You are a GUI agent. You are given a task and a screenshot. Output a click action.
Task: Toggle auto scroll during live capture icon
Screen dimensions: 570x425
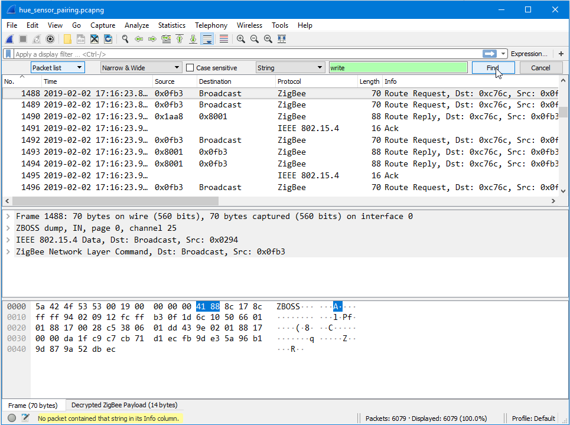[207, 39]
